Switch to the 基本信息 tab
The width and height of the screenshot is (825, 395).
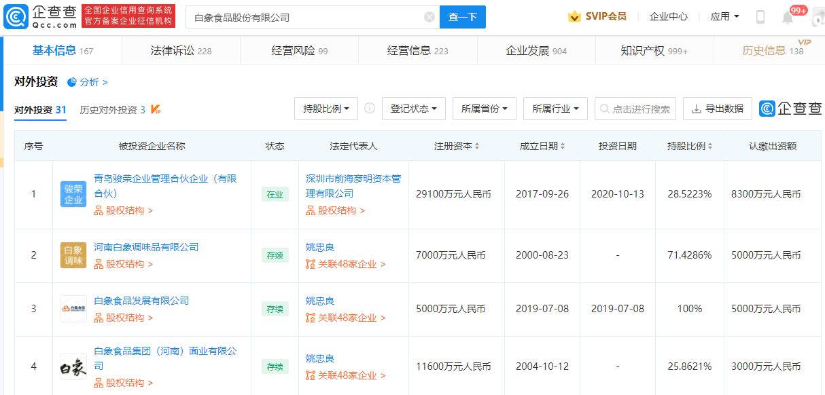63,50
